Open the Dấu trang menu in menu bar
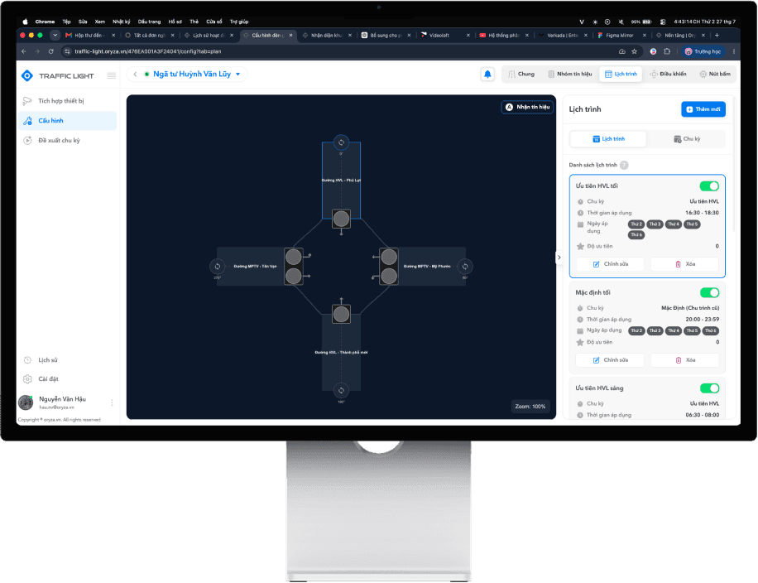Image resolution: width=758 pixels, height=583 pixels. point(149,22)
